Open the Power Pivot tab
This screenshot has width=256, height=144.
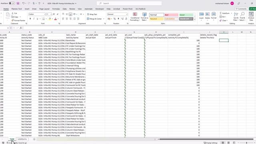pos(128,9)
